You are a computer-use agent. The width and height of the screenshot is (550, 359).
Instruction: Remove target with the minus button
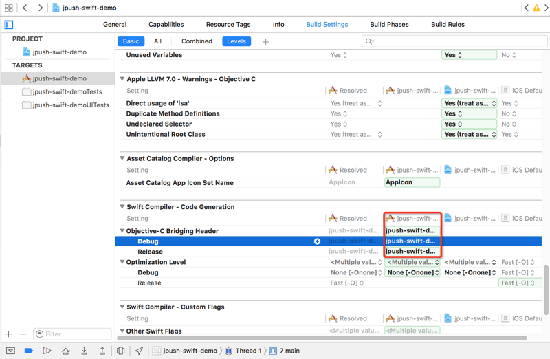click(x=23, y=334)
